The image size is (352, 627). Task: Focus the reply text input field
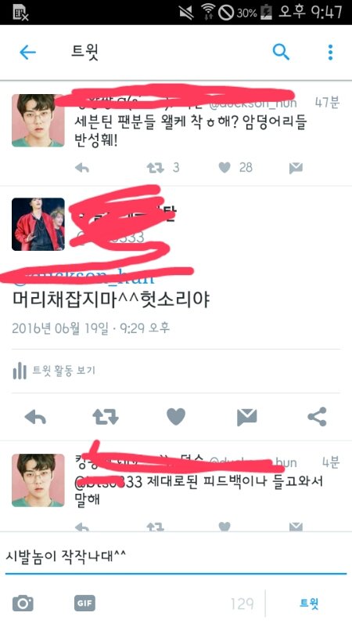176,556
